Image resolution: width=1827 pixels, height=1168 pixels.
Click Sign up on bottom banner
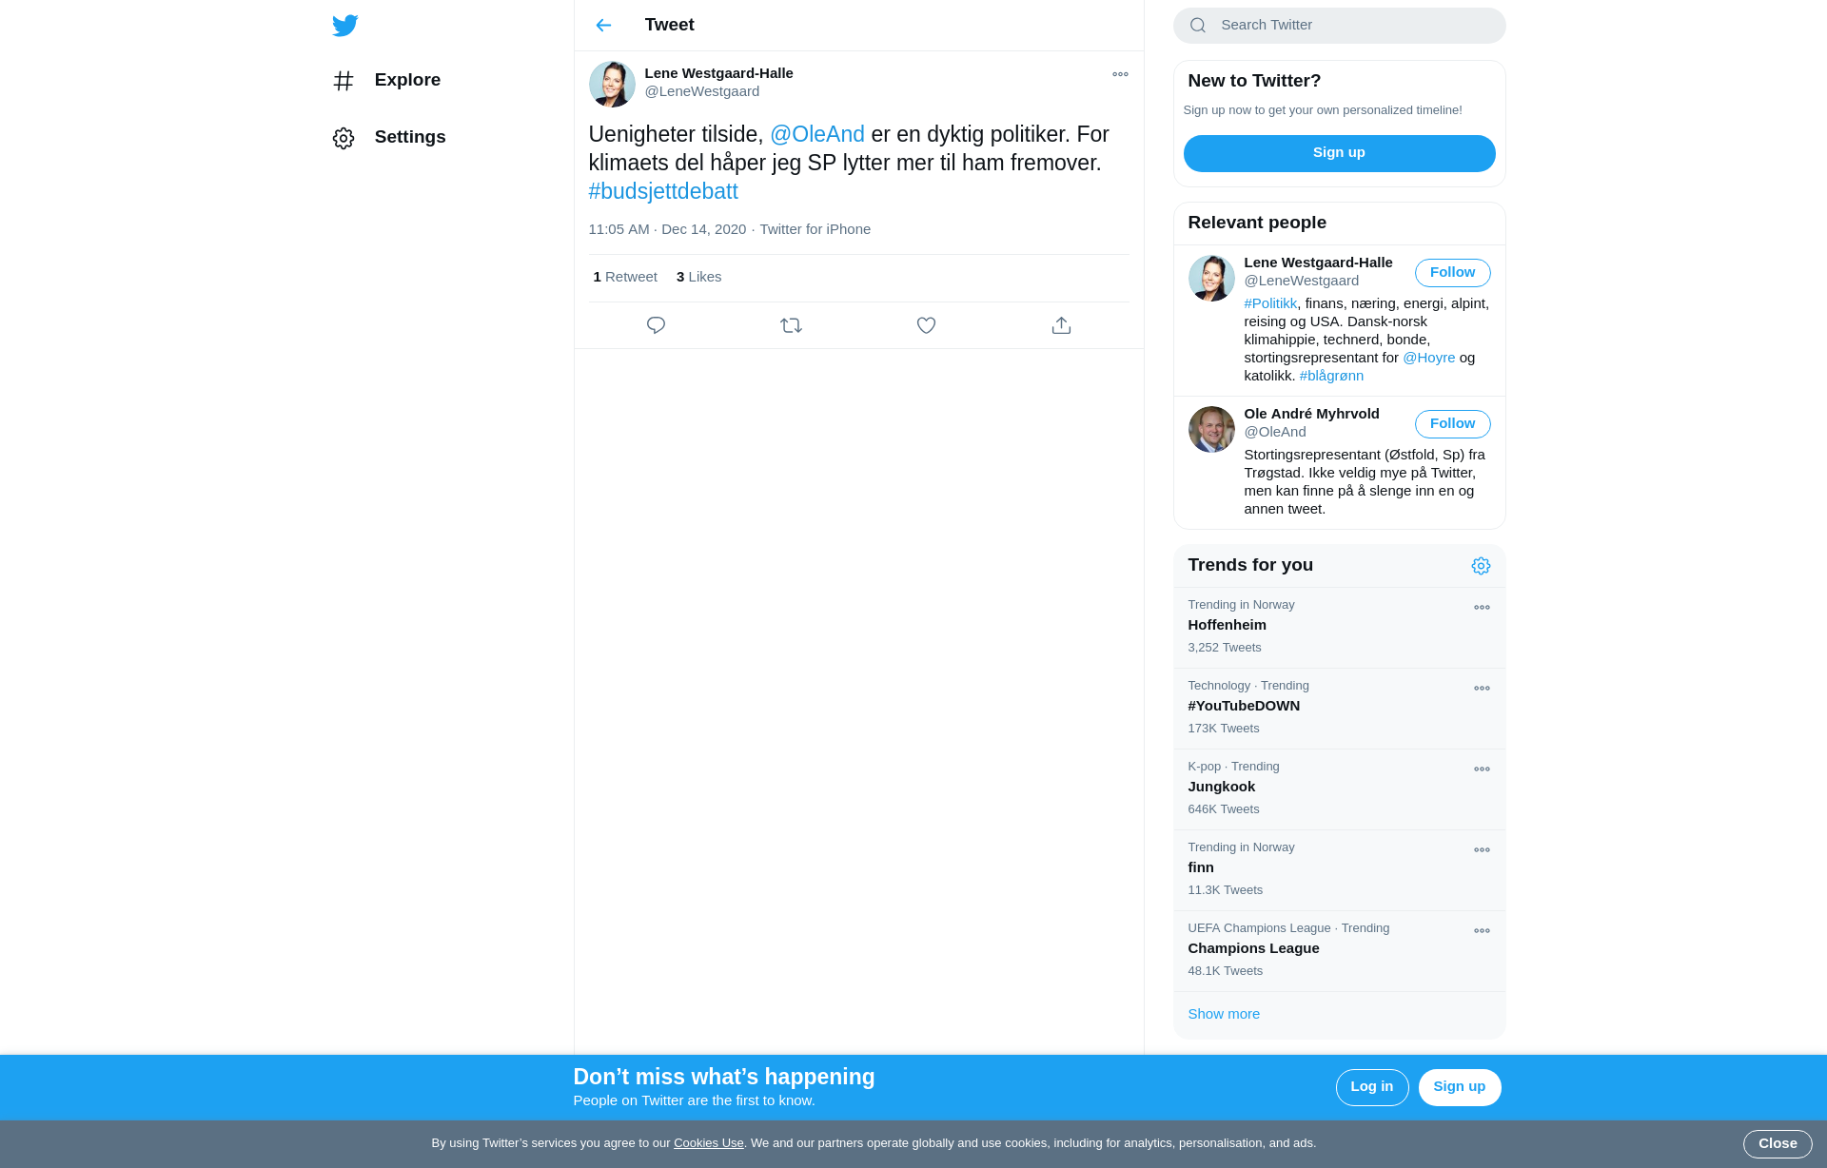pyautogui.click(x=1459, y=1087)
